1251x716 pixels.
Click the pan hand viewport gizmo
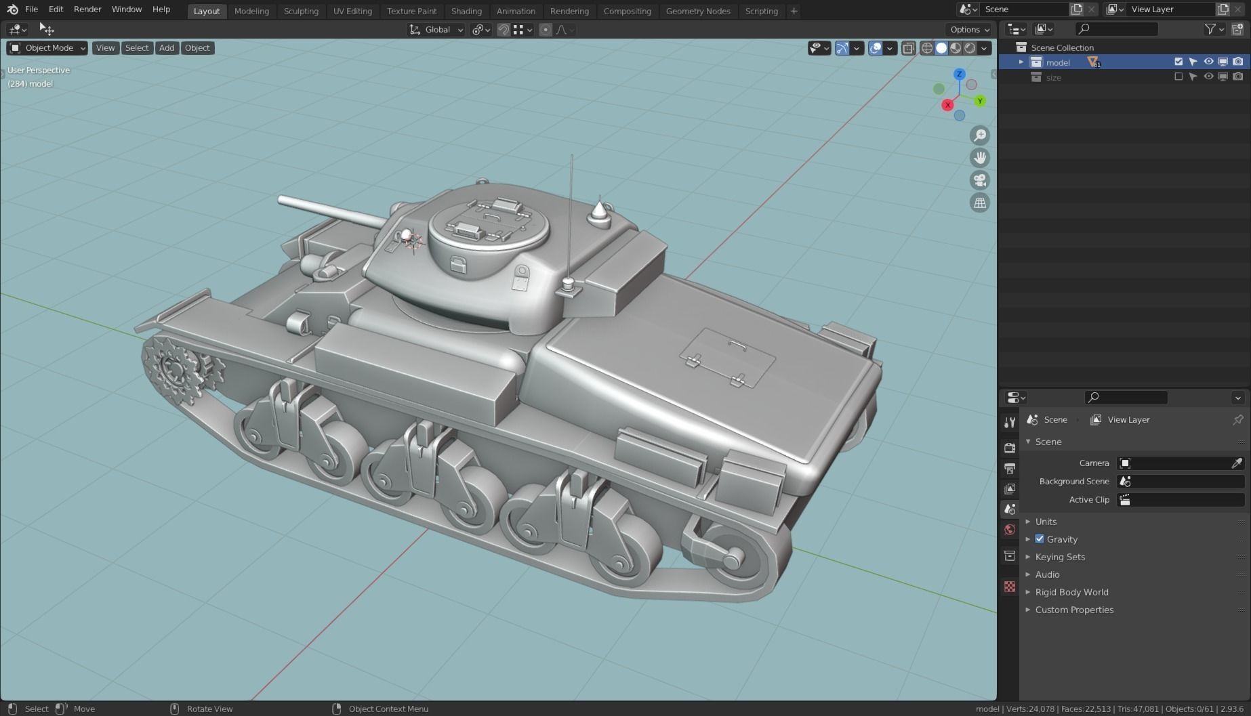(980, 158)
